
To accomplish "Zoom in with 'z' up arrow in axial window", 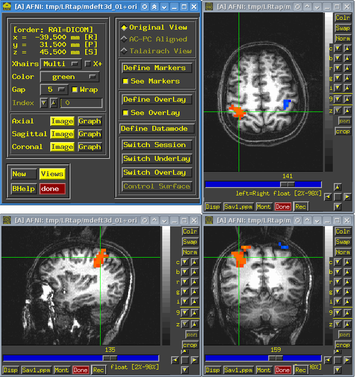I will coord(347,111).
